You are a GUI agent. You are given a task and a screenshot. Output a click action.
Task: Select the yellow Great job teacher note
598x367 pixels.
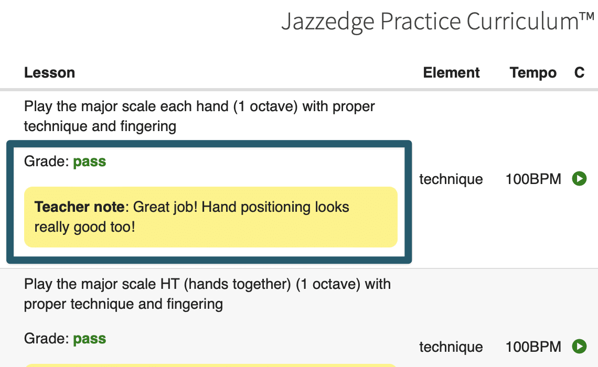point(211,217)
